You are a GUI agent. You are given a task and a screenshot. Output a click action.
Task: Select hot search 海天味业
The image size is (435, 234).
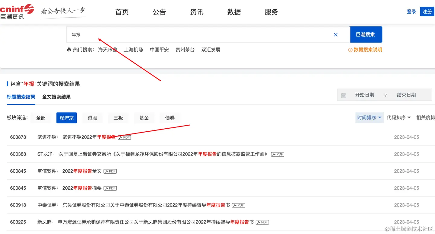(108, 50)
